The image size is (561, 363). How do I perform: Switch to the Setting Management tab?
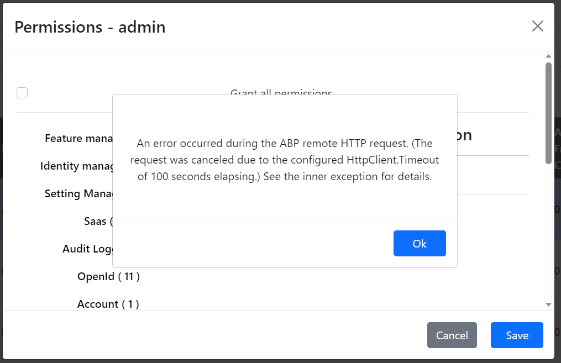tap(78, 193)
